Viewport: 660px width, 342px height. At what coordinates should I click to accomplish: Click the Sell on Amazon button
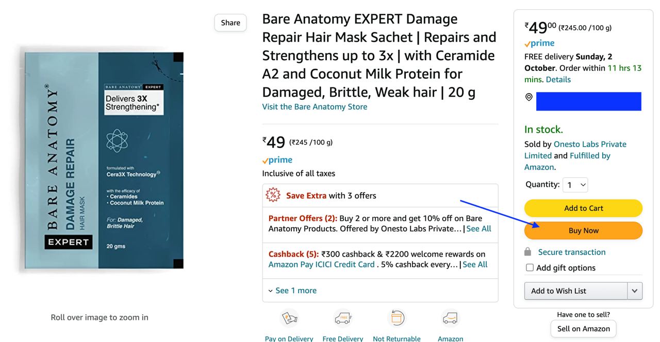583,329
